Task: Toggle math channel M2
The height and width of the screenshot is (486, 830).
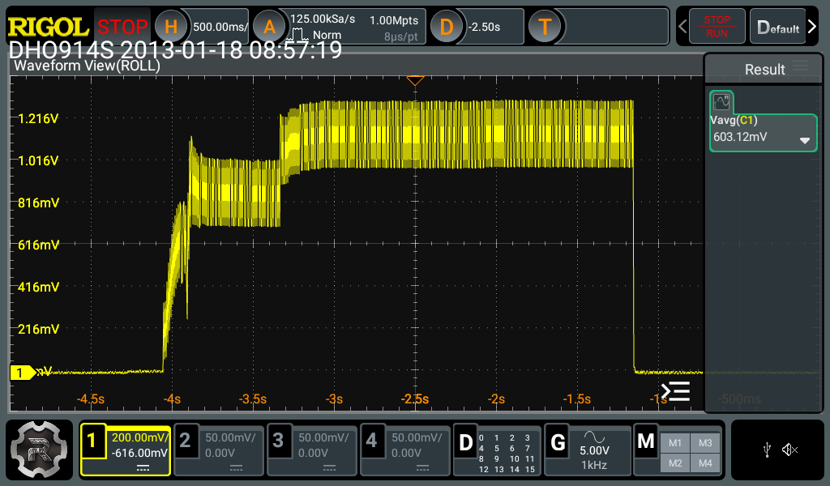Action: tap(675, 463)
